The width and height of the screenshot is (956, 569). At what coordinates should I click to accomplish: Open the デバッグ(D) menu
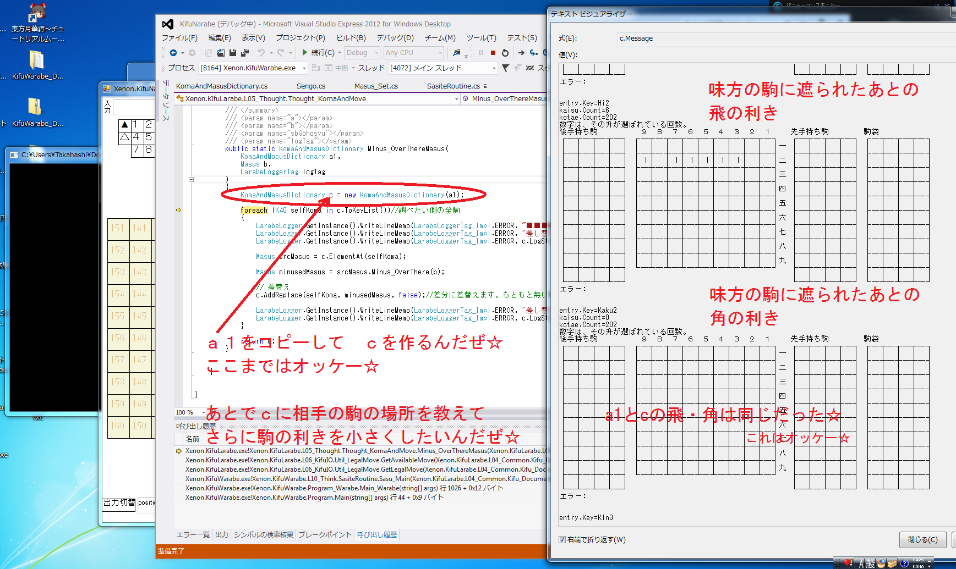pos(395,38)
